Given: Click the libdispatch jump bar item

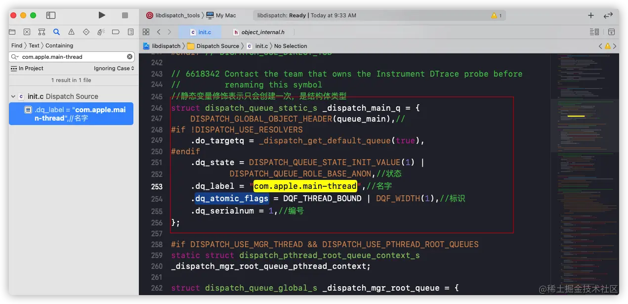Looking at the screenshot, I should pyautogui.click(x=162, y=46).
